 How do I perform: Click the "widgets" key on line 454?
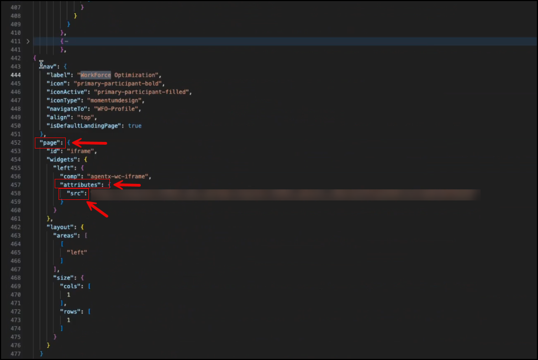(62, 159)
